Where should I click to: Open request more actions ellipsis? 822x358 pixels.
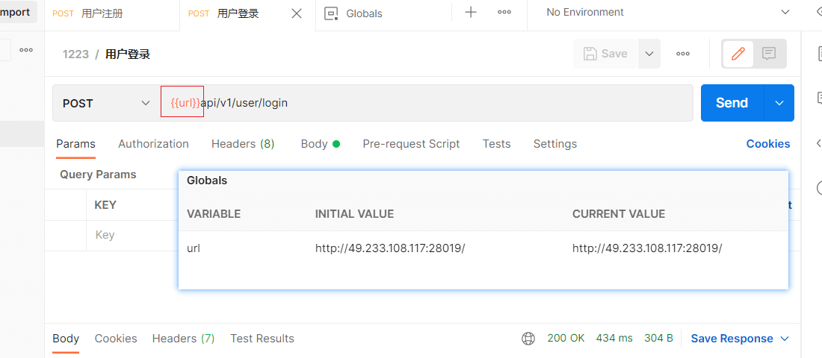(683, 54)
